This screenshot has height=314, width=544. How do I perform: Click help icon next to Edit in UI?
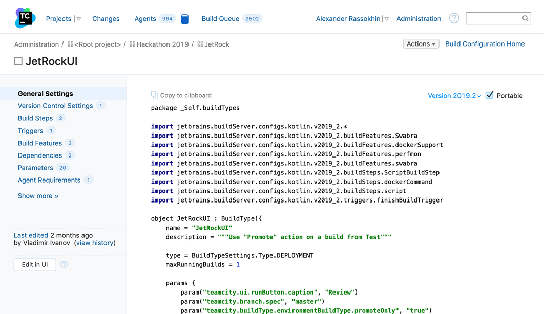click(x=64, y=264)
